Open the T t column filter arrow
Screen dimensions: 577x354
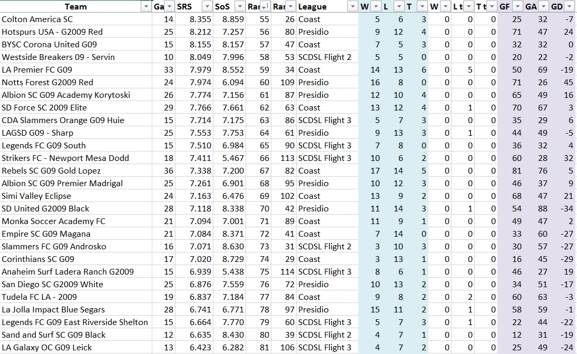(491, 6)
